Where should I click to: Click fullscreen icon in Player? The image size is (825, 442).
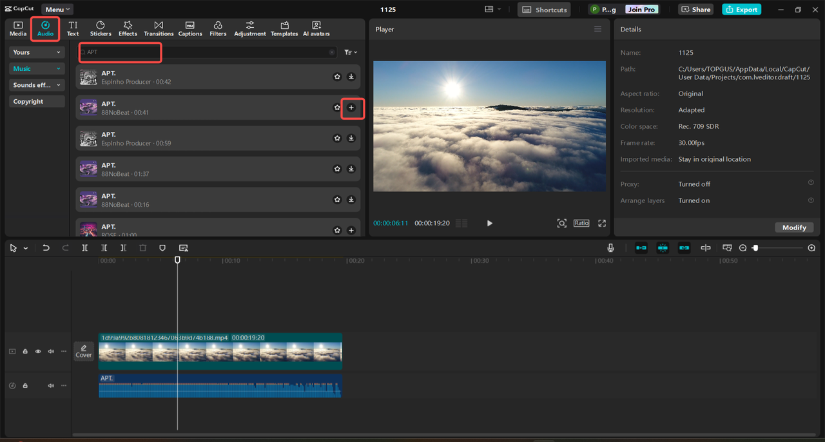tap(602, 223)
